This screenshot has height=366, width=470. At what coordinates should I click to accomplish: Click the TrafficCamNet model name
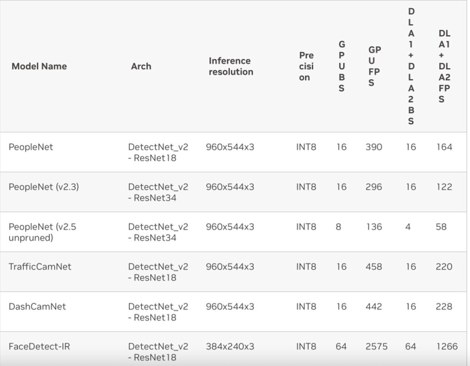point(40,266)
